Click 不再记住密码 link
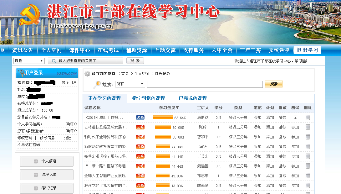341x194 pixels. tap(29, 145)
